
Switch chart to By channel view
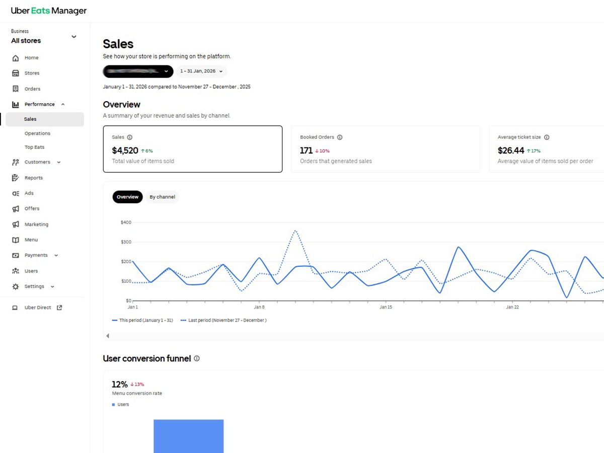(x=162, y=197)
